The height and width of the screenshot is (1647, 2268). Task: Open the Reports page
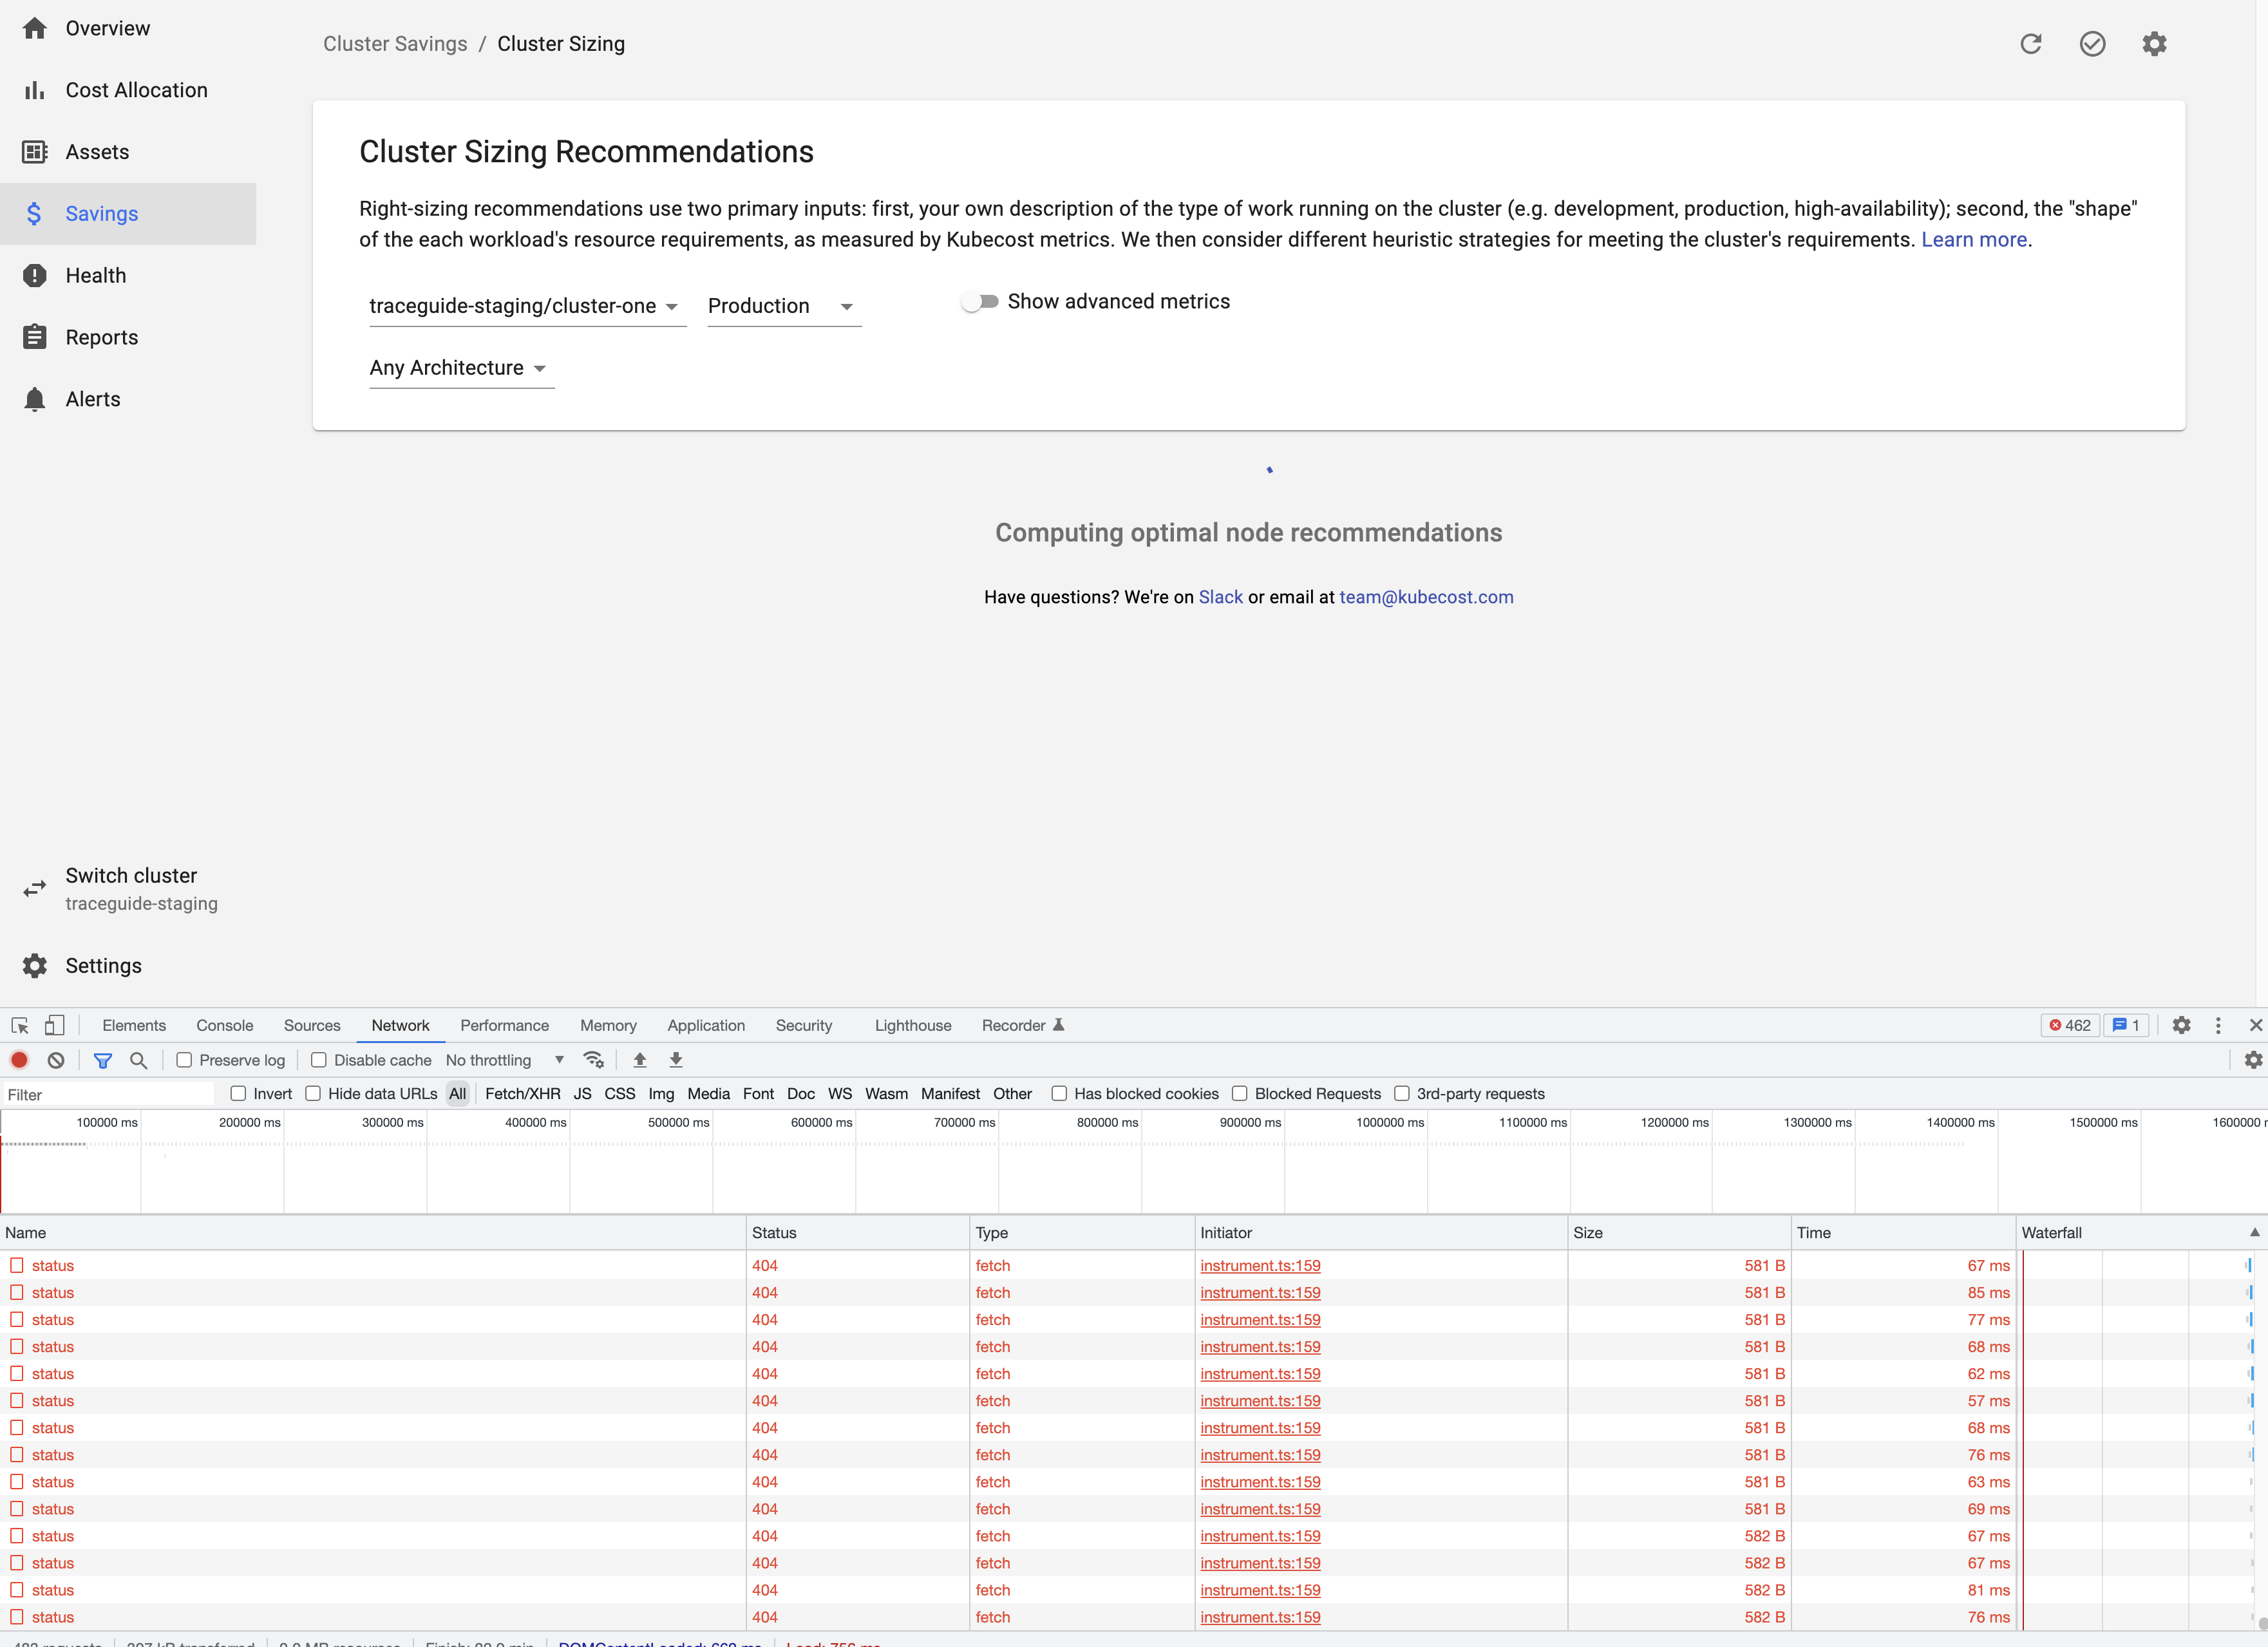click(102, 337)
